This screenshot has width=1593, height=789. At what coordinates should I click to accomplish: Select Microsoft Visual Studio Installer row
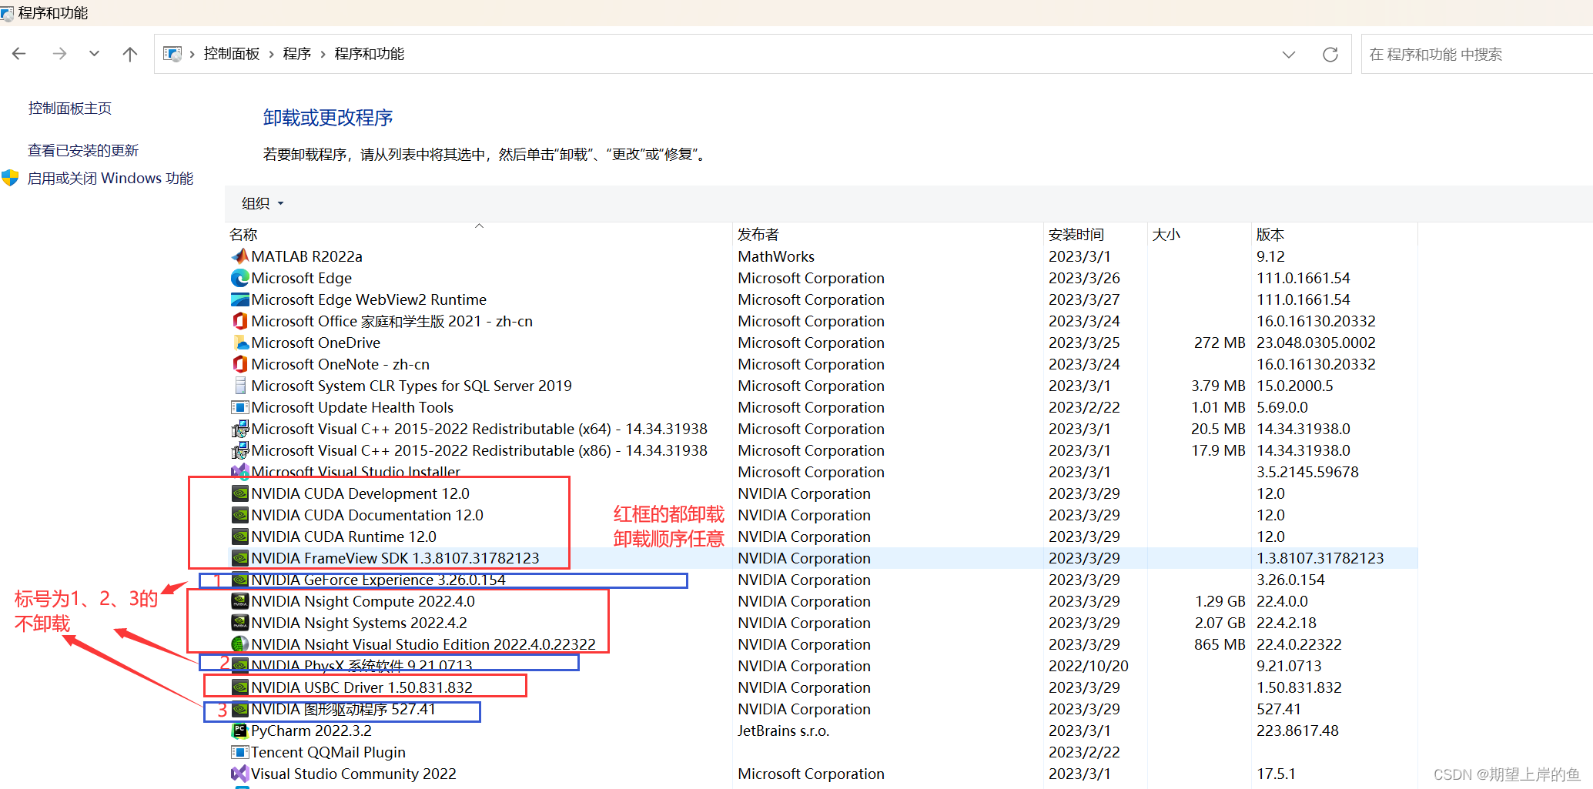tap(822, 472)
